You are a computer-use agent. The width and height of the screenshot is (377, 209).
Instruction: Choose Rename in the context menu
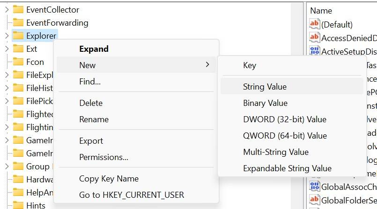click(136, 119)
